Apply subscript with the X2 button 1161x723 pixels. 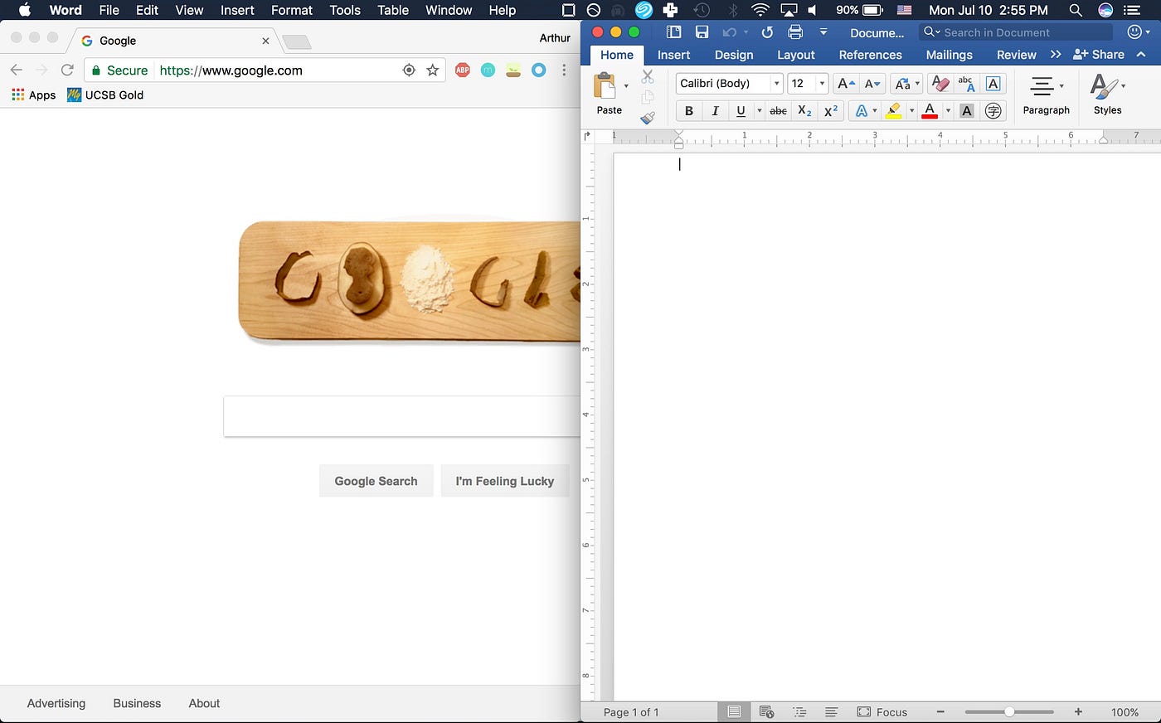click(804, 110)
